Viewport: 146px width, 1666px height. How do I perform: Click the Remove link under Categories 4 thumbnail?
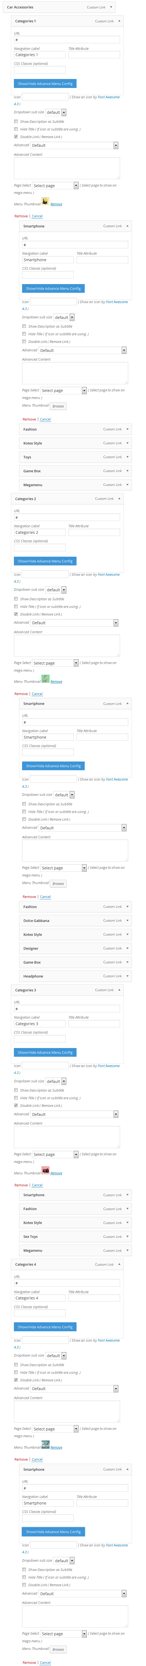(x=56, y=1447)
